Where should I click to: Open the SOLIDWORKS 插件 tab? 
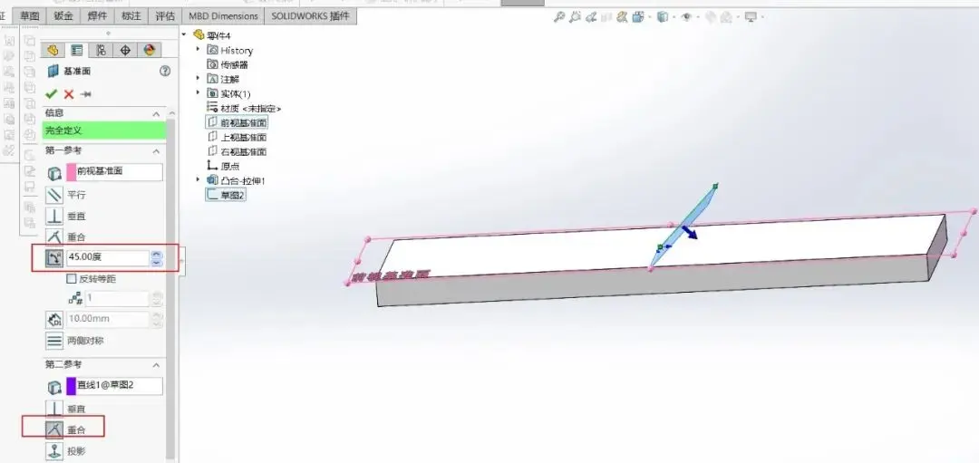click(310, 16)
